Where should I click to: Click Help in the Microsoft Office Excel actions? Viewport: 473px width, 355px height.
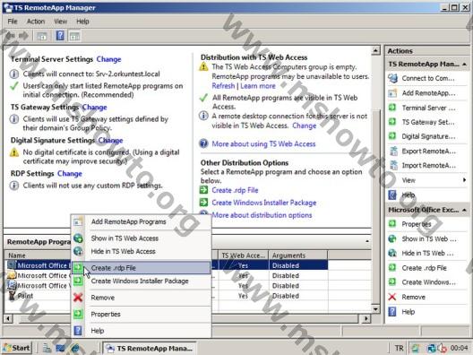coord(408,312)
